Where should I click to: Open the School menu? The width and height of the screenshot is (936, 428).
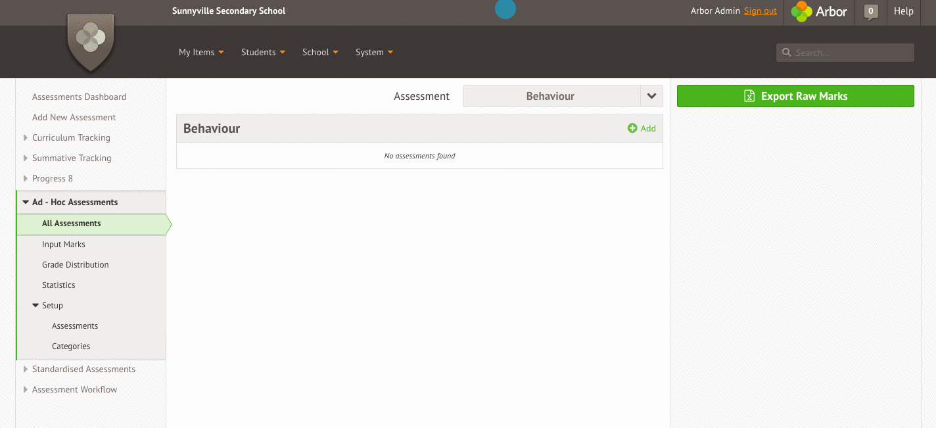click(320, 52)
